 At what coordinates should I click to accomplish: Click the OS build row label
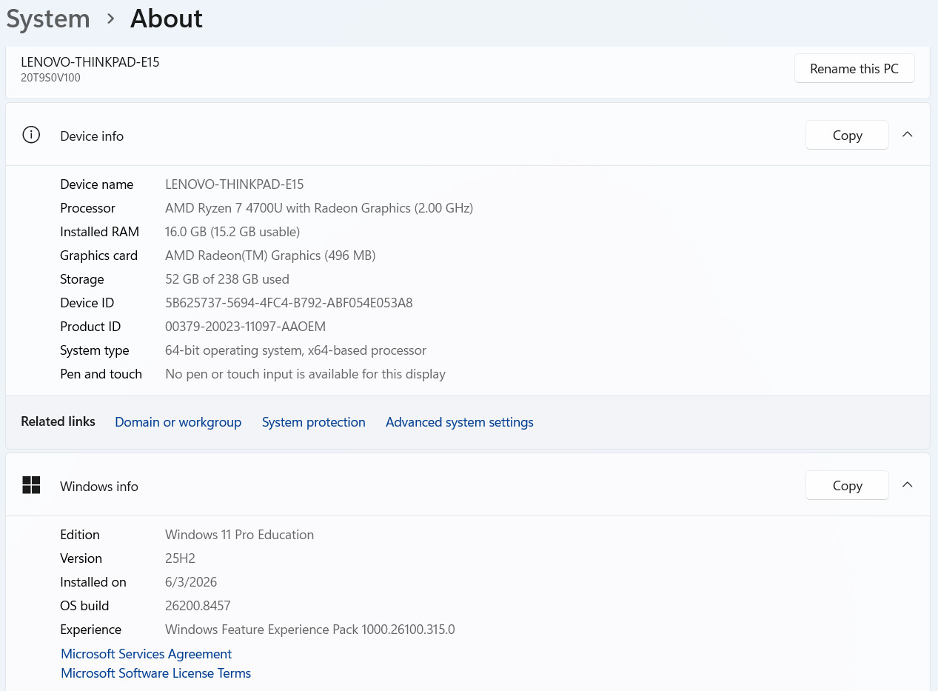(84, 606)
